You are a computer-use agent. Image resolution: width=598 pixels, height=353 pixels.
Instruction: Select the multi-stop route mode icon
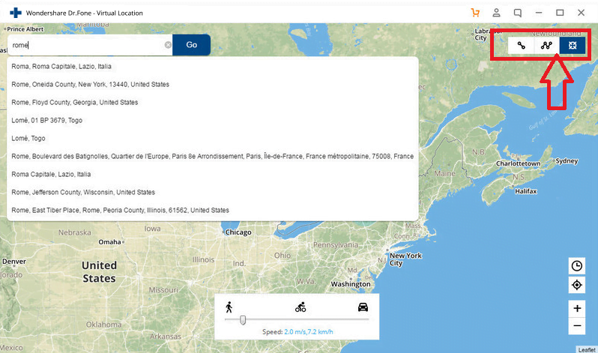pyautogui.click(x=546, y=45)
